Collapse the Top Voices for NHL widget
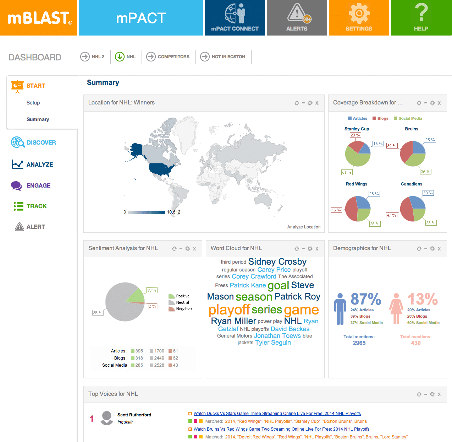 [426, 394]
